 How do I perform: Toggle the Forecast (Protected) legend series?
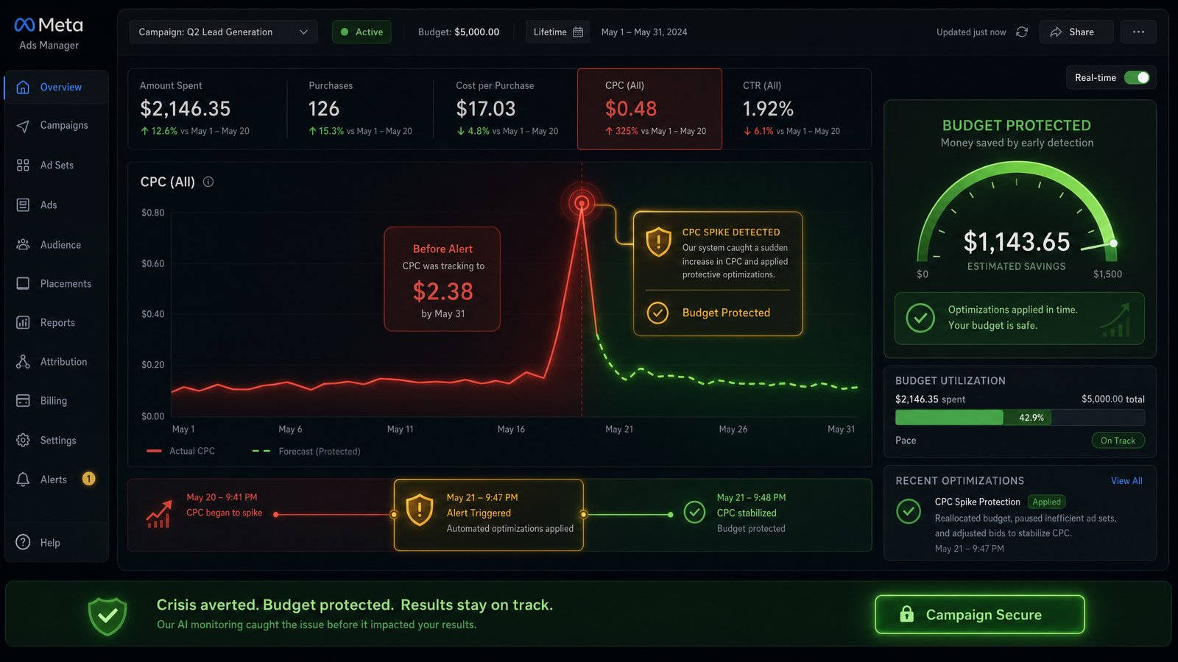pyautogui.click(x=306, y=451)
